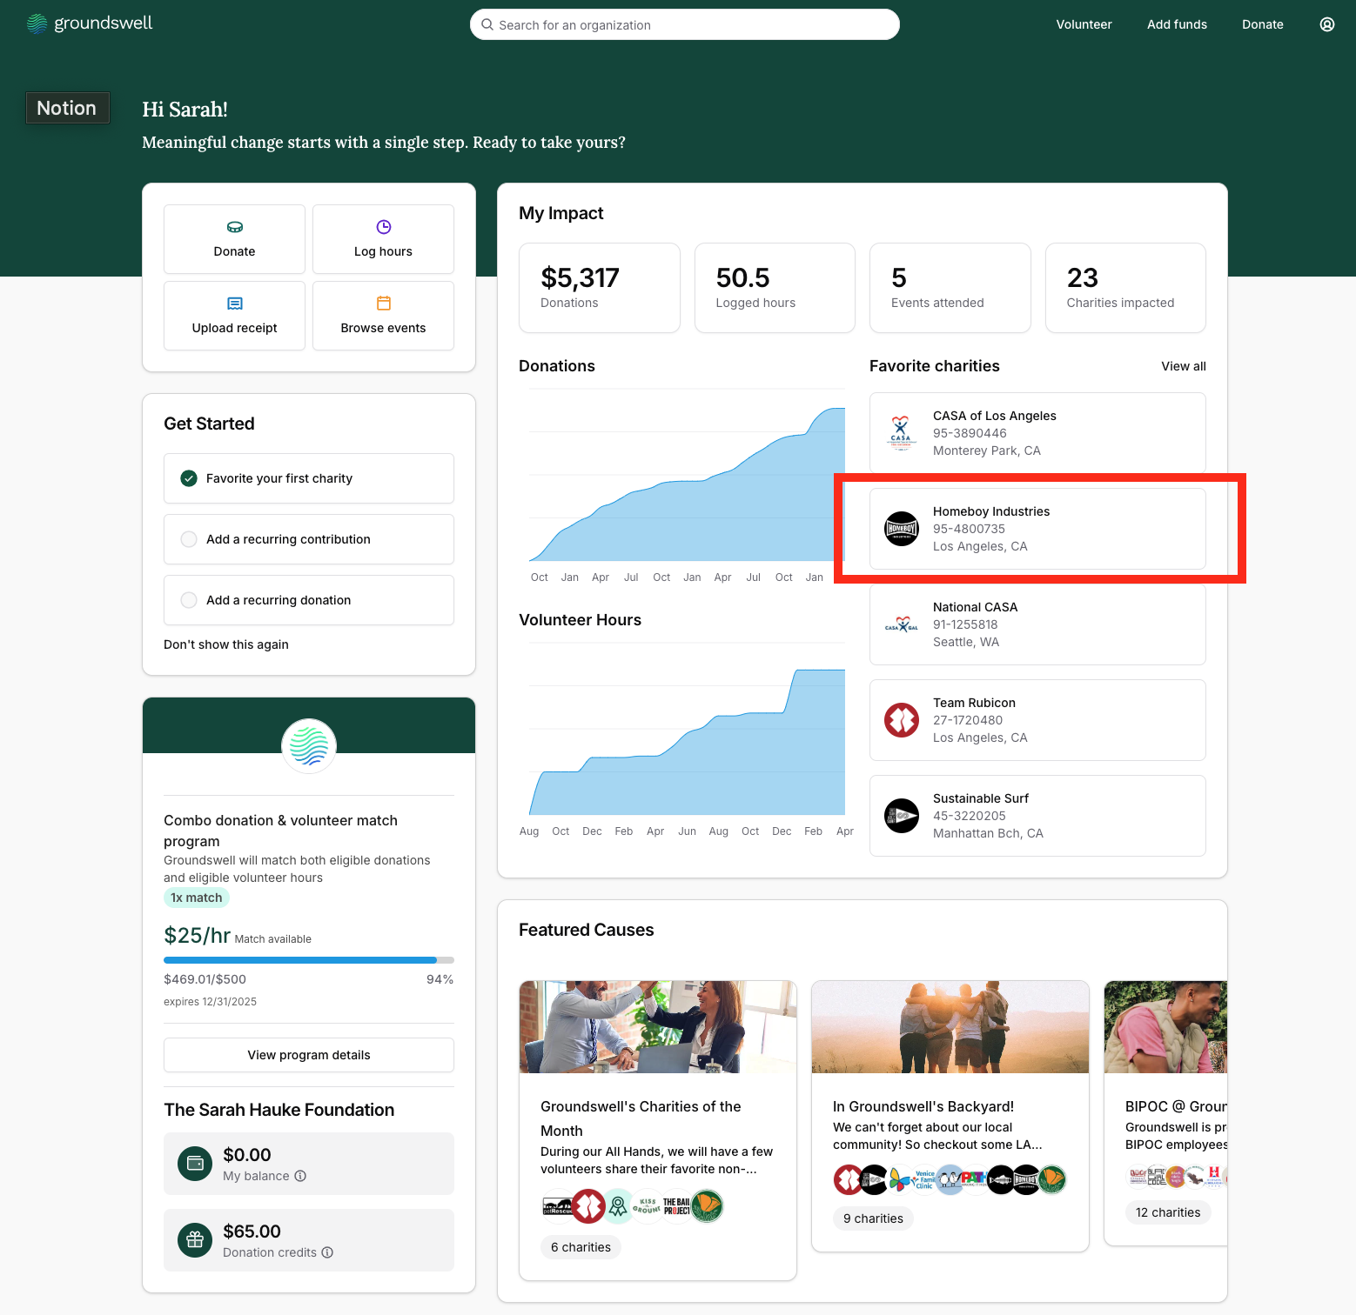Click the $469.01/$500 match amount
Image resolution: width=1356 pixels, height=1315 pixels.
(205, 979)
